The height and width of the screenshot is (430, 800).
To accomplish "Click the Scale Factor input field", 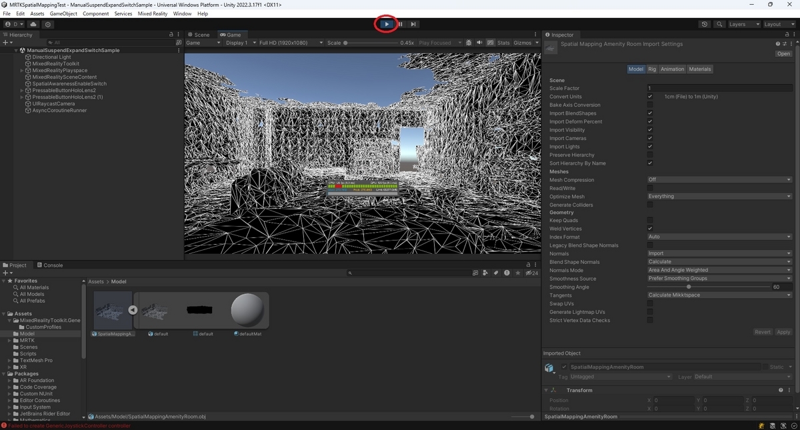I will coord(719,88).
